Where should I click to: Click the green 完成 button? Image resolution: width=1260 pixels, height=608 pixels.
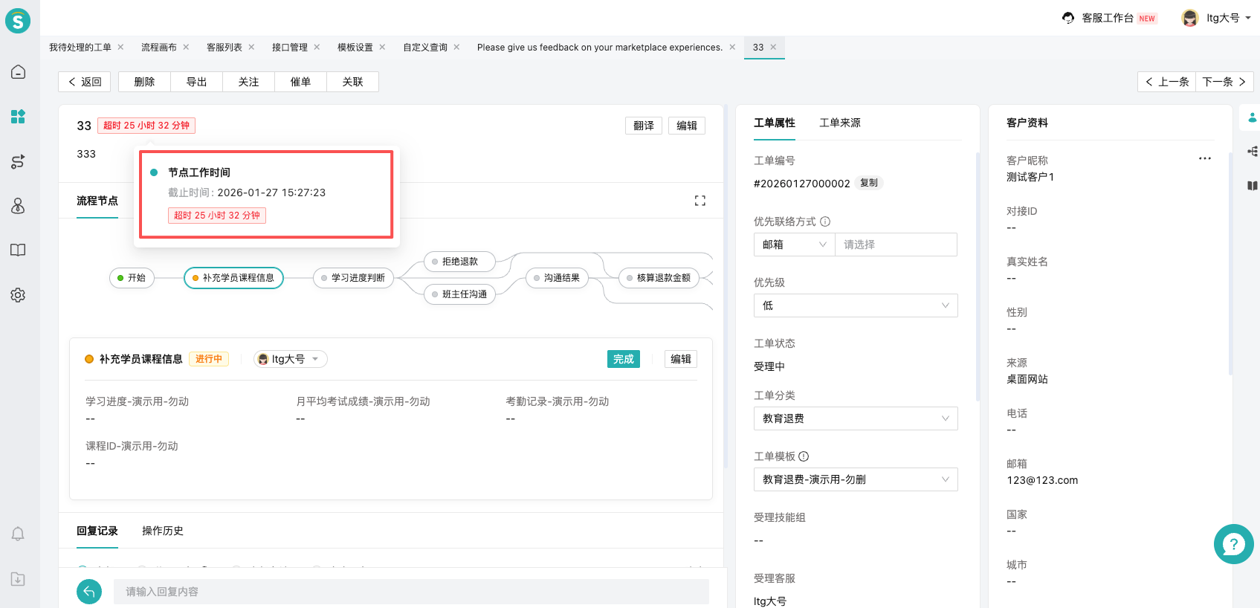[x=623, y=359]
